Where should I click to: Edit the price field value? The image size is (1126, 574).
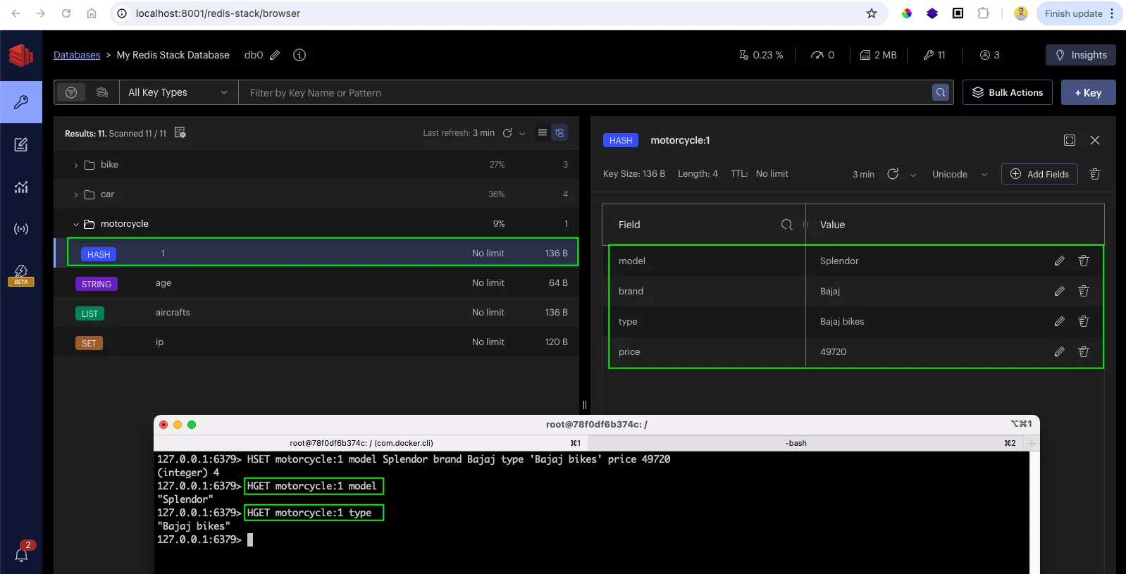pyautogui.click(x=1059, y=351)
